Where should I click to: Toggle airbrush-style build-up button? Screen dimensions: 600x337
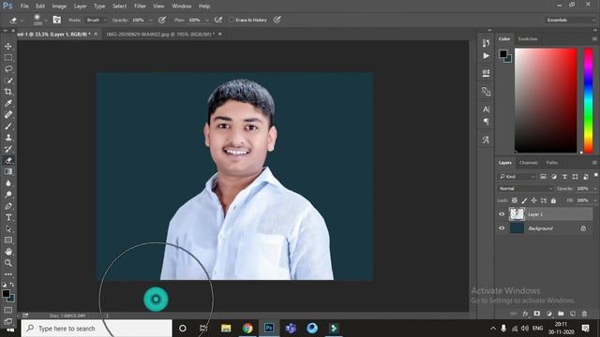(x=218, y=20)
